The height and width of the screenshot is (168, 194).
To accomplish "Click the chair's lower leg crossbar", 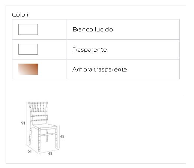I will pos(48,134).
